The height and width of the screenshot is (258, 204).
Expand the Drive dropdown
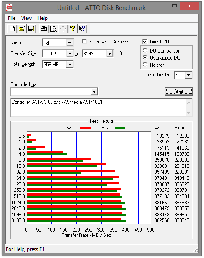pyautogui.click(x=70, y=43)
